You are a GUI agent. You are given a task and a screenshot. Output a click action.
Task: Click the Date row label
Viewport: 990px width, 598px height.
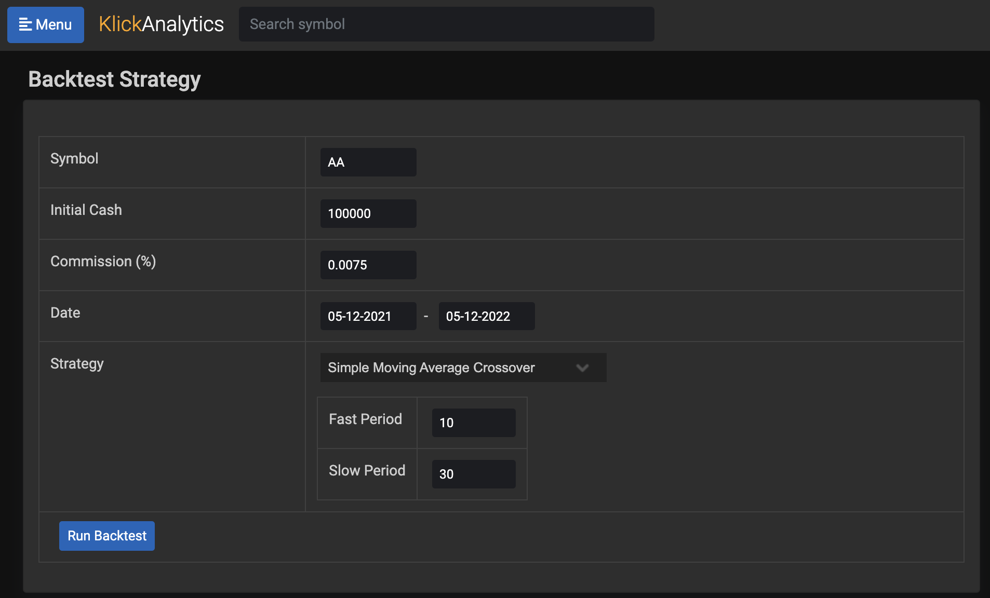[x=65, y=312]
